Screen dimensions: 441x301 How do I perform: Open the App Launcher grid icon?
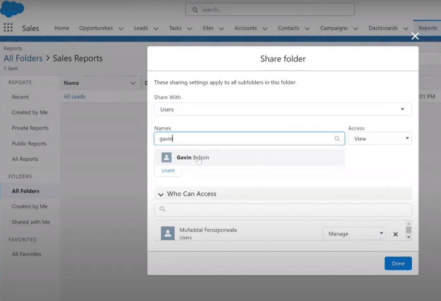pos(8,28)
